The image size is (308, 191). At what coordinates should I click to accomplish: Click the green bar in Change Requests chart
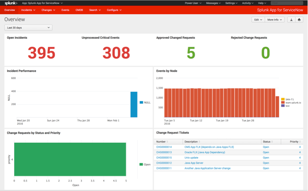tap(70, 159)
